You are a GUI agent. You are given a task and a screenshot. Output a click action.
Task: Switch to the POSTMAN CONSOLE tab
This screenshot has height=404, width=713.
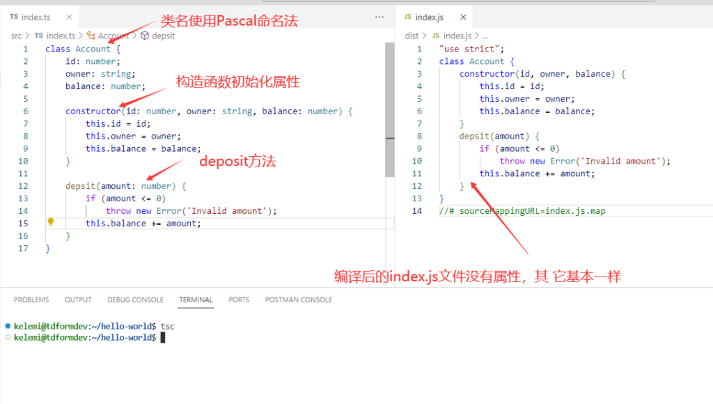298,300
